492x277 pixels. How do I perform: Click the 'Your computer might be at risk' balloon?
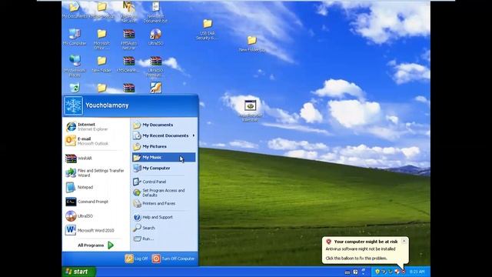click(x=365, y=250)
